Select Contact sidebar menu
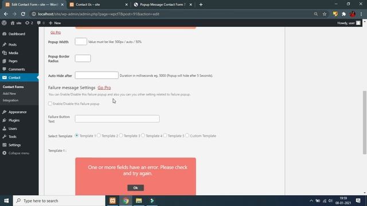The width and height of the screenshot is (367, 206). pos(19,78)
